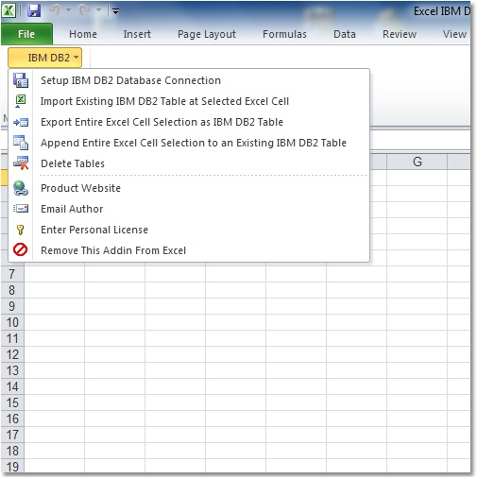Click the Email Author envelope icon
This screenshot has height=479, width=477.
21,209
